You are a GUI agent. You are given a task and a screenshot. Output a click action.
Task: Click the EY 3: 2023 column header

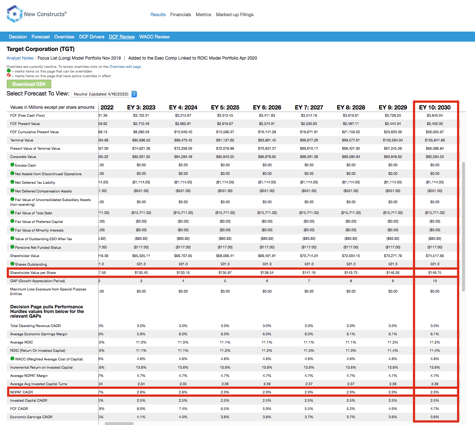click(x=141, y=107)
